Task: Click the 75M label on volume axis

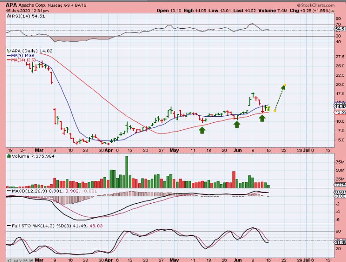Action: (340, 162)
